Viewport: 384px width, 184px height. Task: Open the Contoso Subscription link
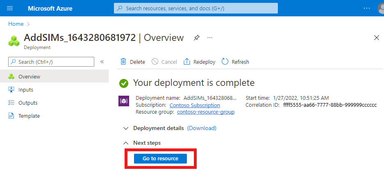coord(195,105)
